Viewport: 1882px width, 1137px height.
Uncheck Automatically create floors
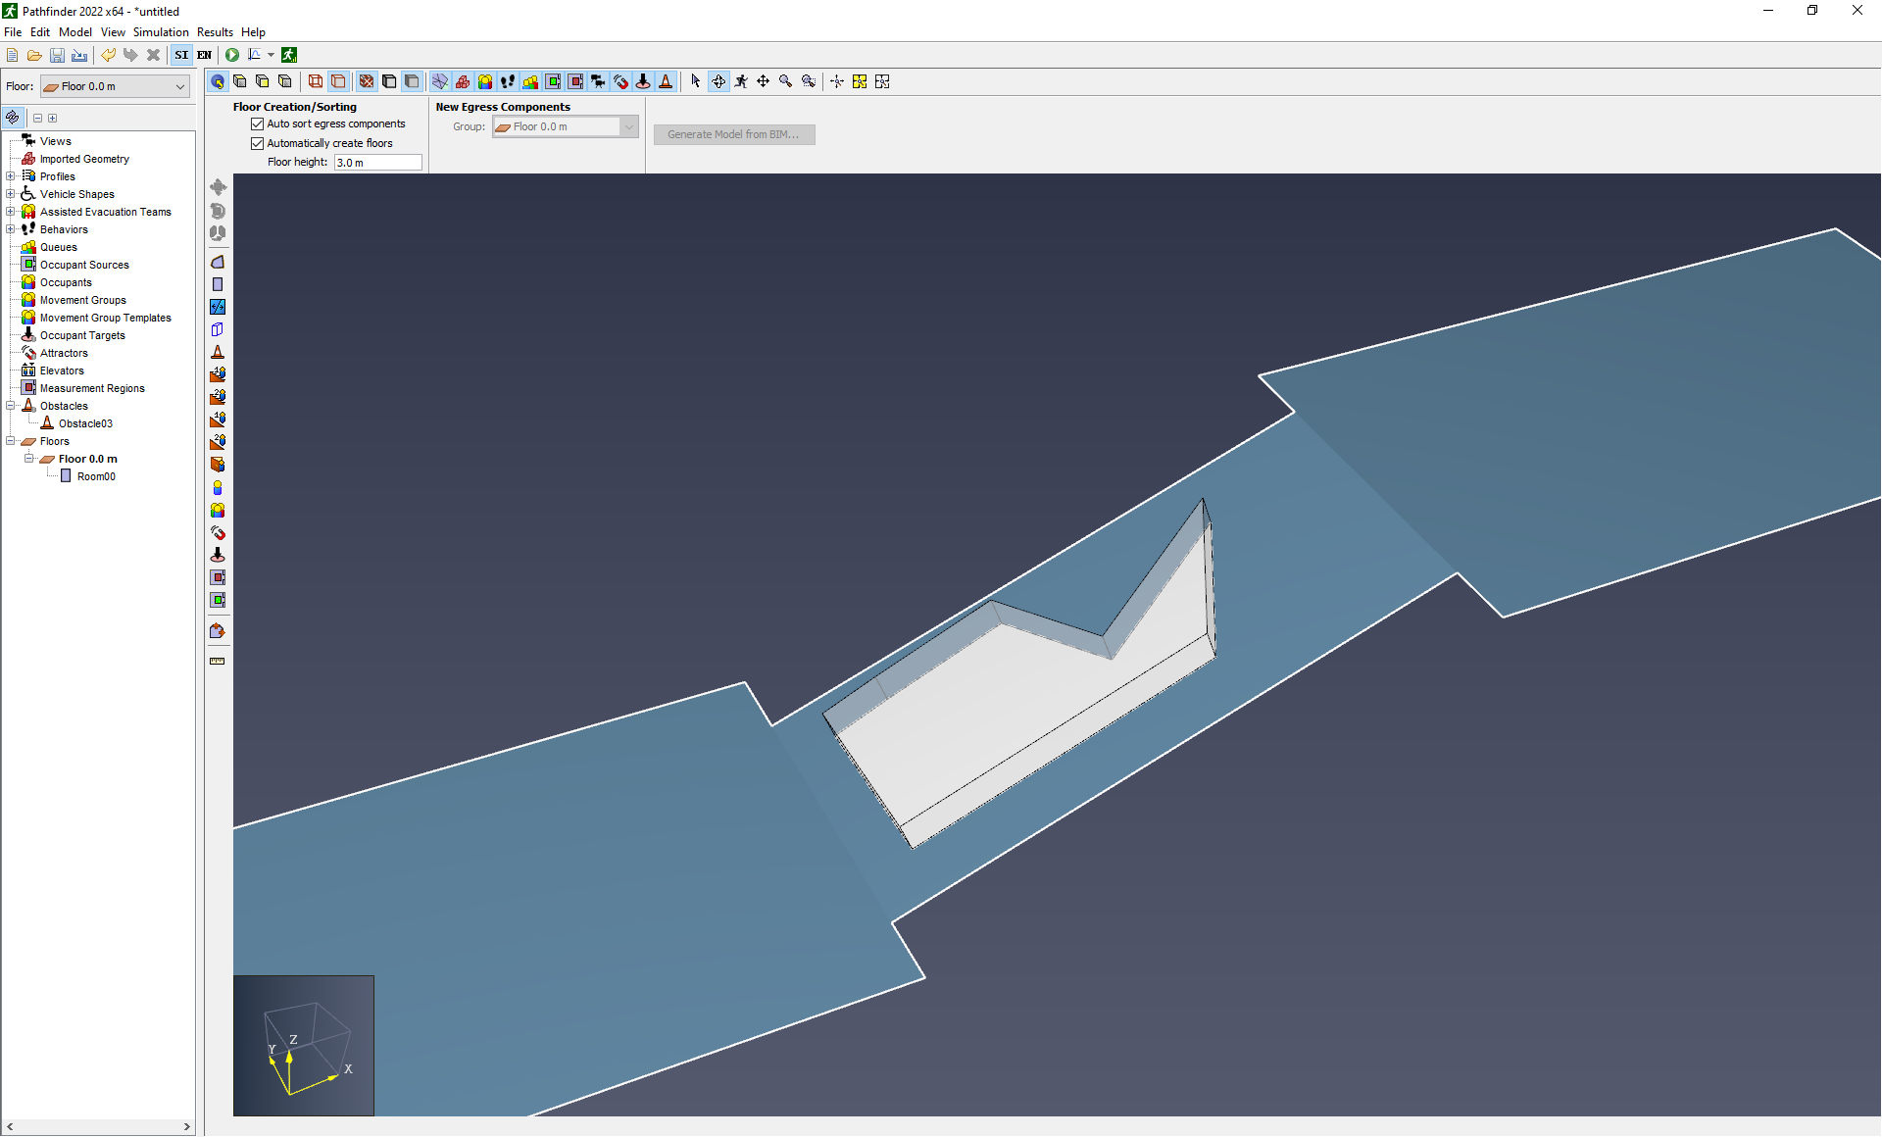pos(258,143)
